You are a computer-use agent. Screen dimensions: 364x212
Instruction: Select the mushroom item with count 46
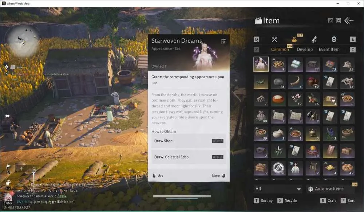tap(347, 82)
